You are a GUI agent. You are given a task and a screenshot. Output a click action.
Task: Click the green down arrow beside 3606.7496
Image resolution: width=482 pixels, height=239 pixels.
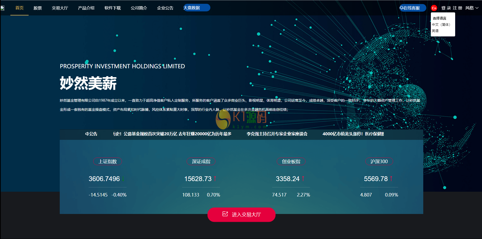(x=123, y=179)
